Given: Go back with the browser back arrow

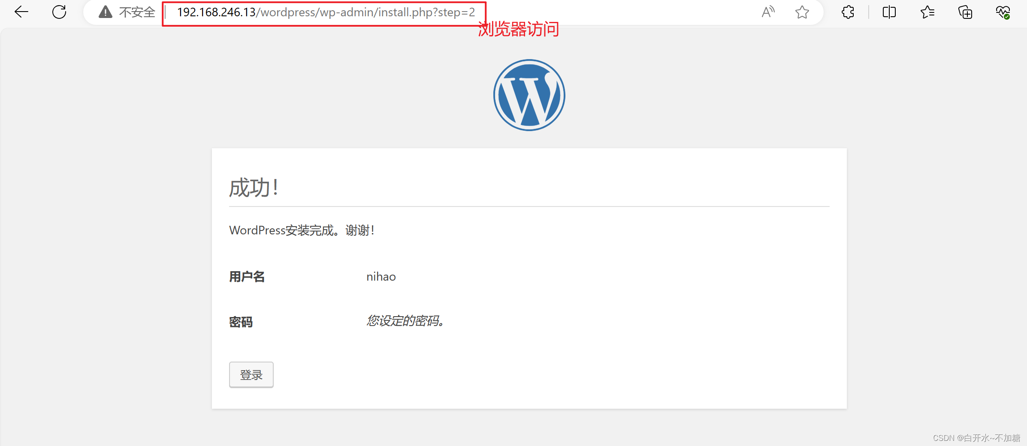Looking at the screenshot, I should [21, 12].
